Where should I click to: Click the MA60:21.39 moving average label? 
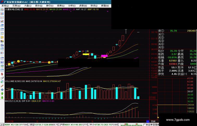(x=69, y=9)
